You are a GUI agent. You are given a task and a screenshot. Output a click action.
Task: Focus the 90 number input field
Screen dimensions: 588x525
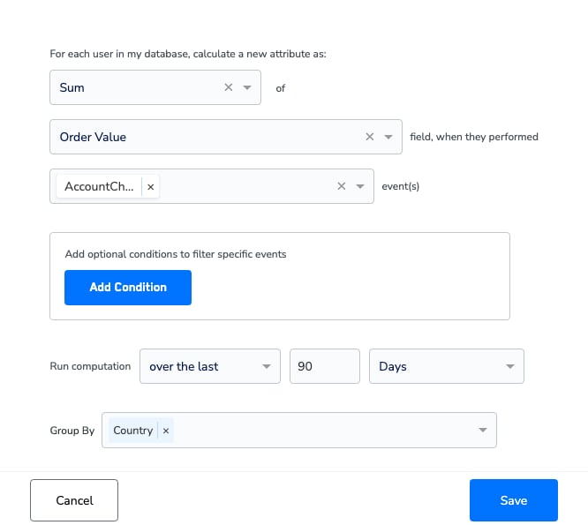coord(325,366)
